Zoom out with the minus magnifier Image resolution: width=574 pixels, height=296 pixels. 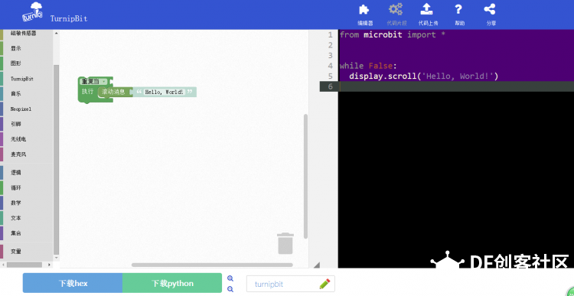coord(230,289)
